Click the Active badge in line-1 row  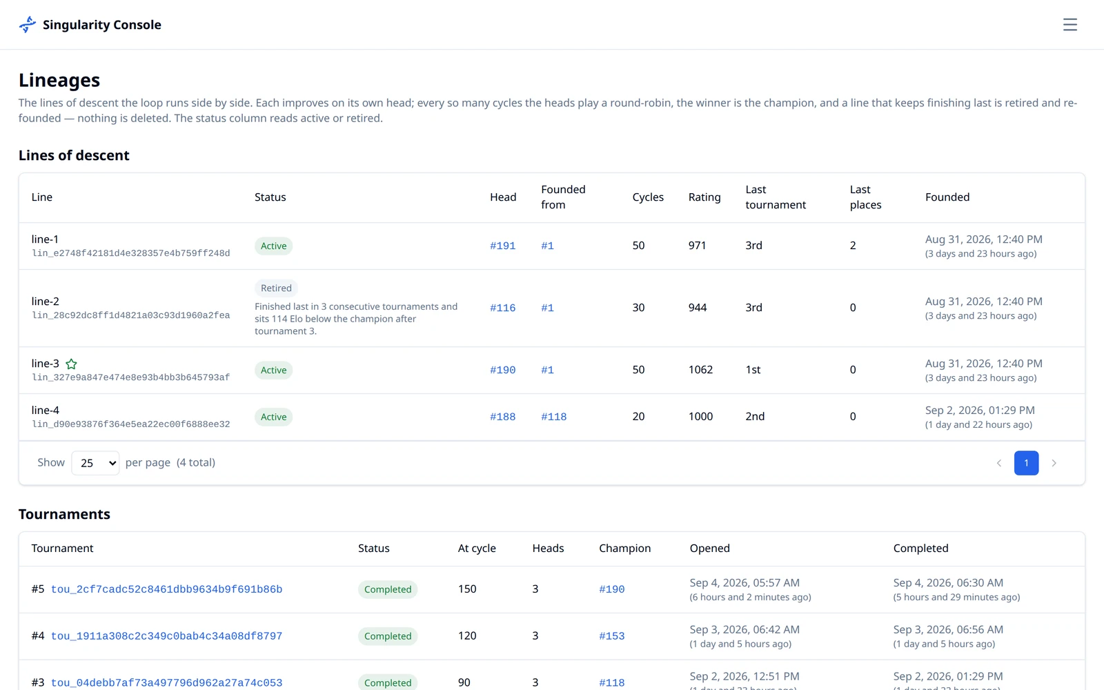273,246
